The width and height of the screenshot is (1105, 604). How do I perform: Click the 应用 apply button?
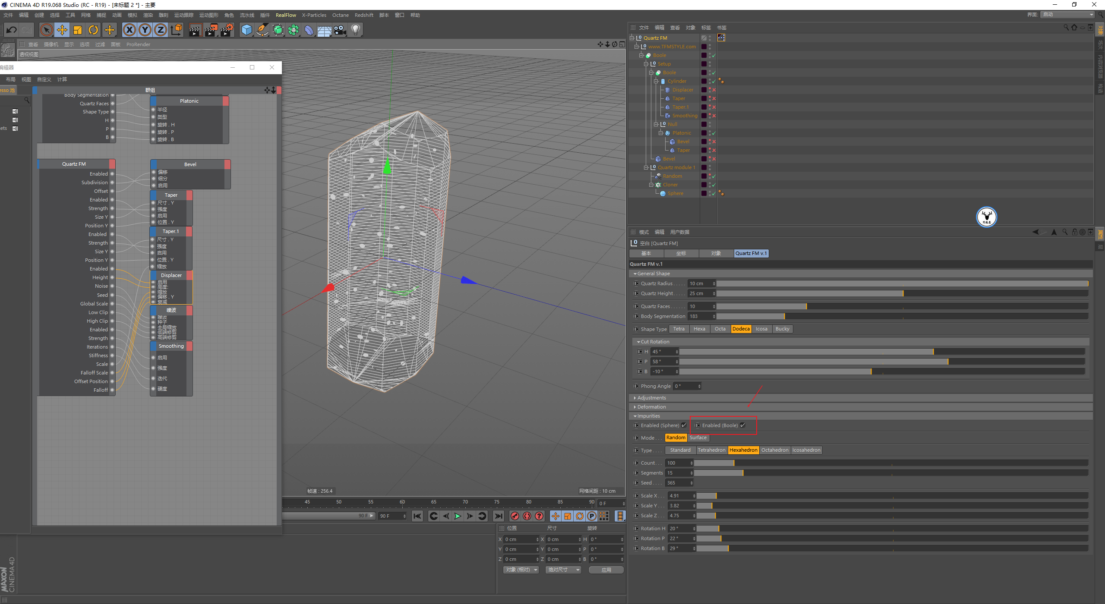(606, 570)
